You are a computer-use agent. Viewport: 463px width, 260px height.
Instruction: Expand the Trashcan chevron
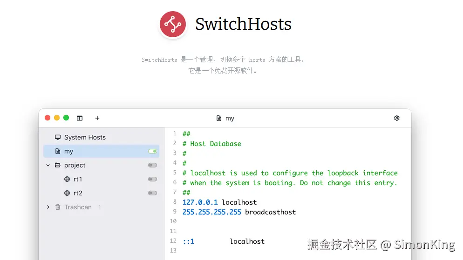[x=48, y=207]
